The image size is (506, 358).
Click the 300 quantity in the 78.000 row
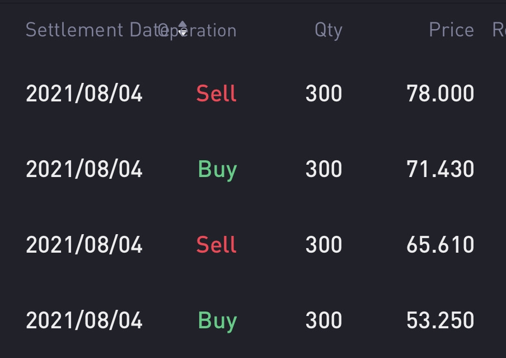[324, 94]
